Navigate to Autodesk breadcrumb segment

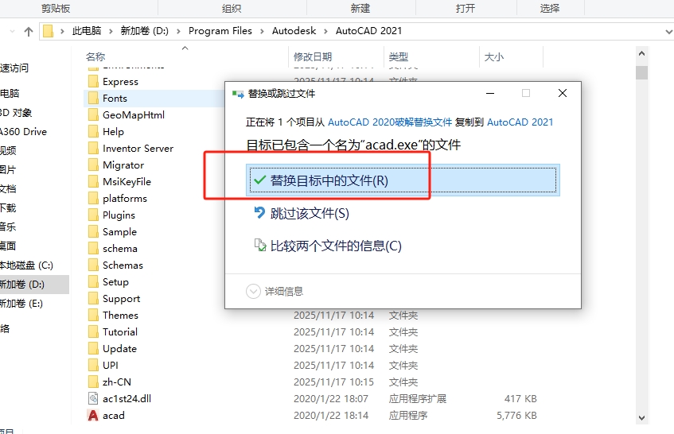pyautogui.click(x=294, y=31)
